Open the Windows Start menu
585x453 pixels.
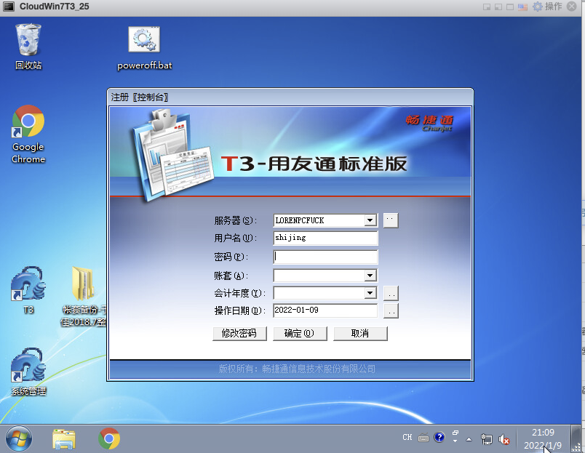(19, 438)
